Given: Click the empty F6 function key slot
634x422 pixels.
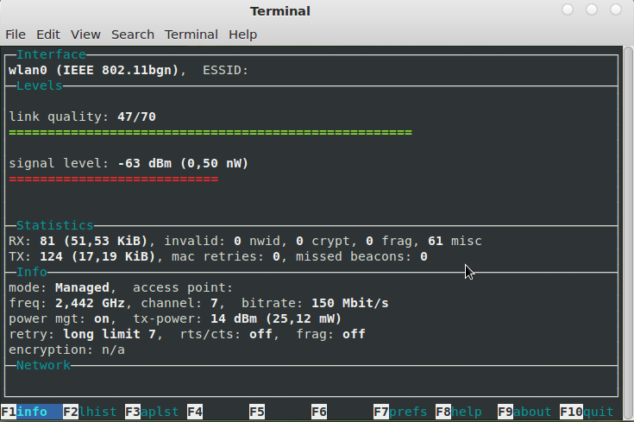Looking at the screenshot, I should tap(319, 412).
